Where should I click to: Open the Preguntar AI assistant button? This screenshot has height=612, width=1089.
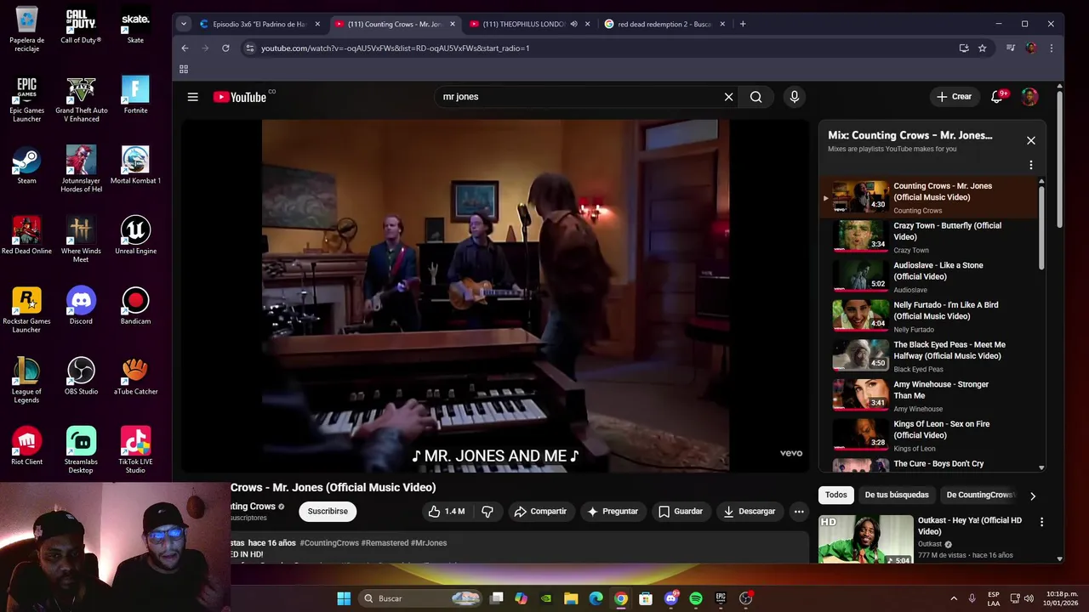(613, 512)
